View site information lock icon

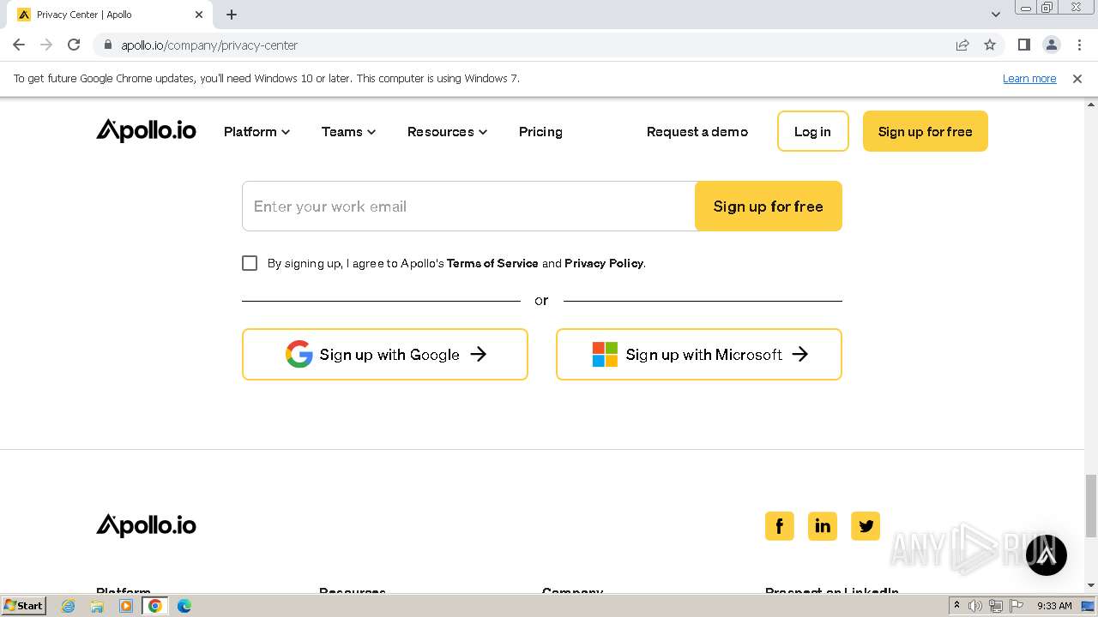pos(107,45)
